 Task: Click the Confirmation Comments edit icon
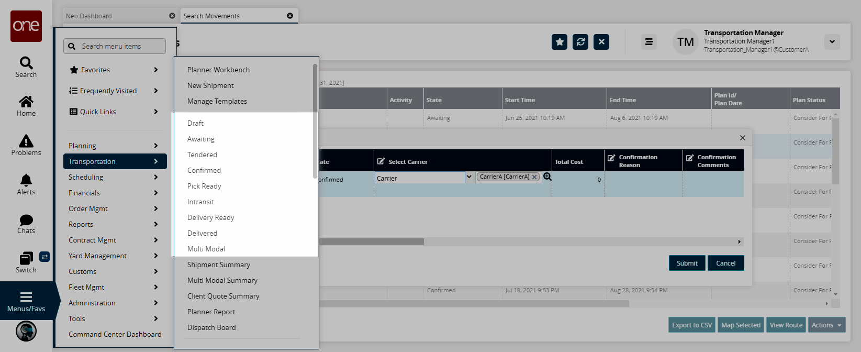pos(690,157)
